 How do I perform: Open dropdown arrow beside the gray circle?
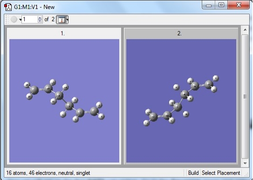pos(20,20)
